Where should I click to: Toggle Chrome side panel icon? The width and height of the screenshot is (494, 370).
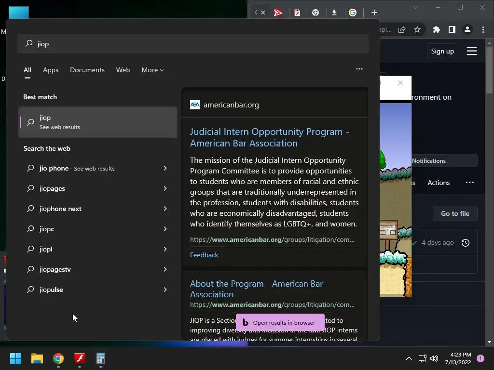pyautogui.click(x=452, y=29)
